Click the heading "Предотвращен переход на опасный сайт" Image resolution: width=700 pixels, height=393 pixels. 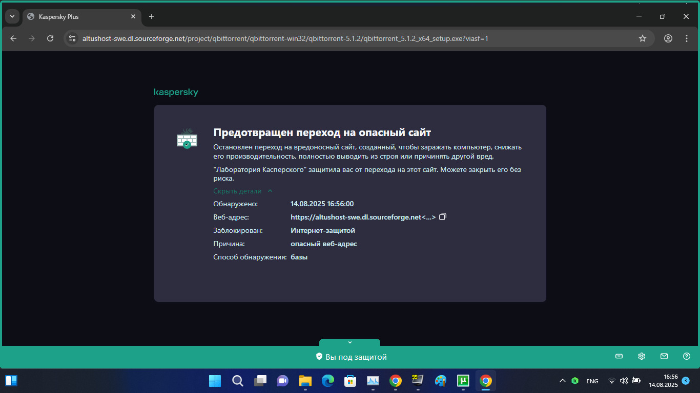tap(322, 133)
